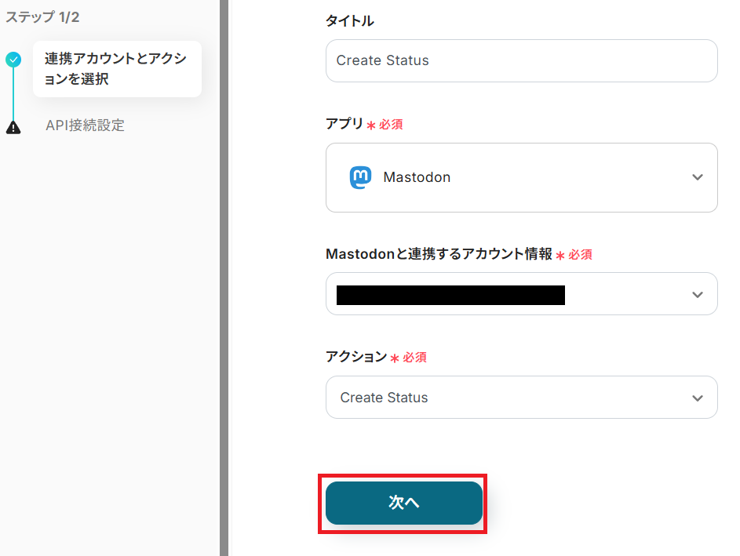Click the Mastodonと連携するアカウント情報 label

point(439,254)
